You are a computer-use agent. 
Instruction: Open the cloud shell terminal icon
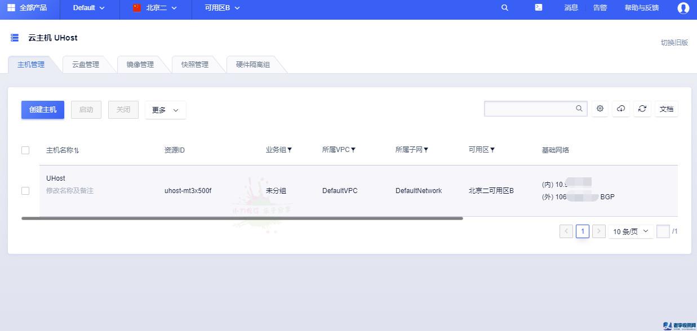pos(539,8)
